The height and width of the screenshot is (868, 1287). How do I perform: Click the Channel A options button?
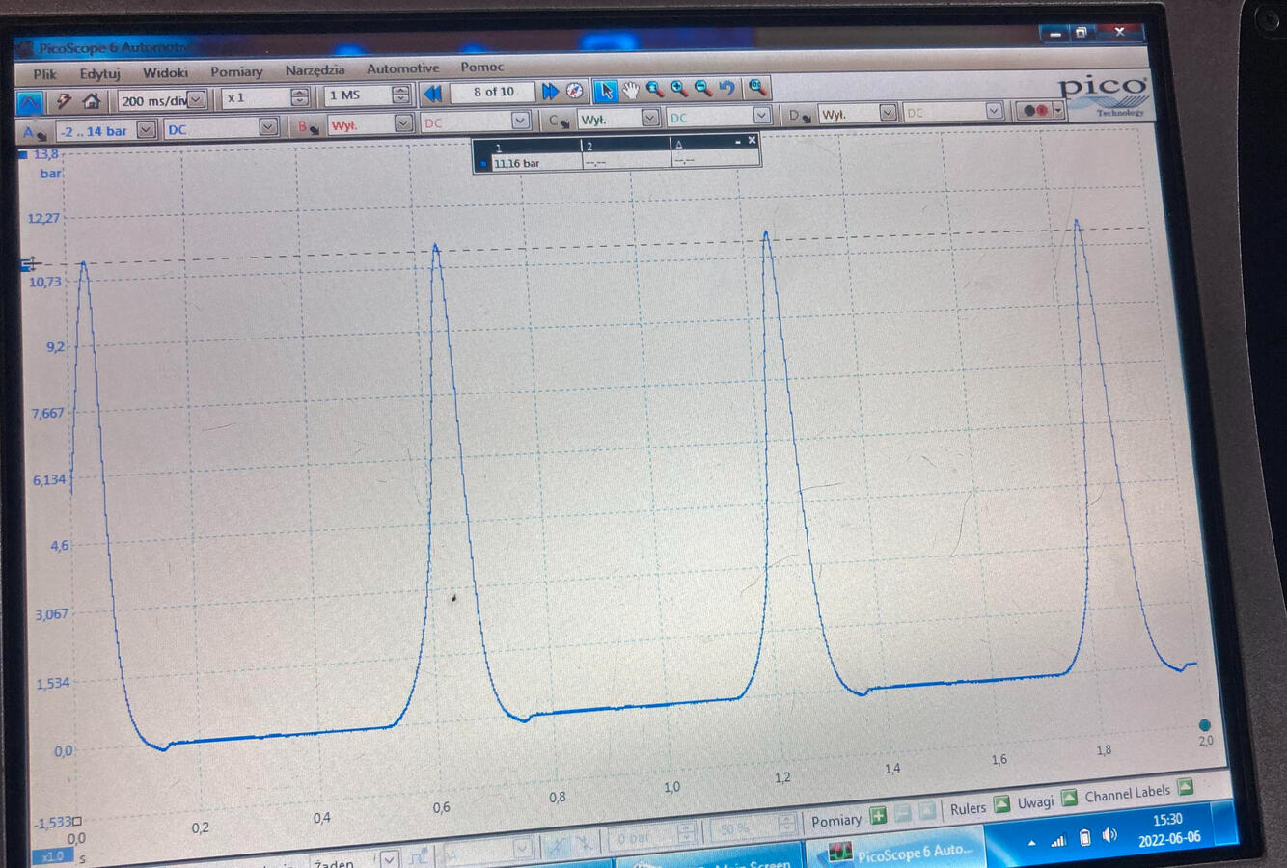coord(33,132)
